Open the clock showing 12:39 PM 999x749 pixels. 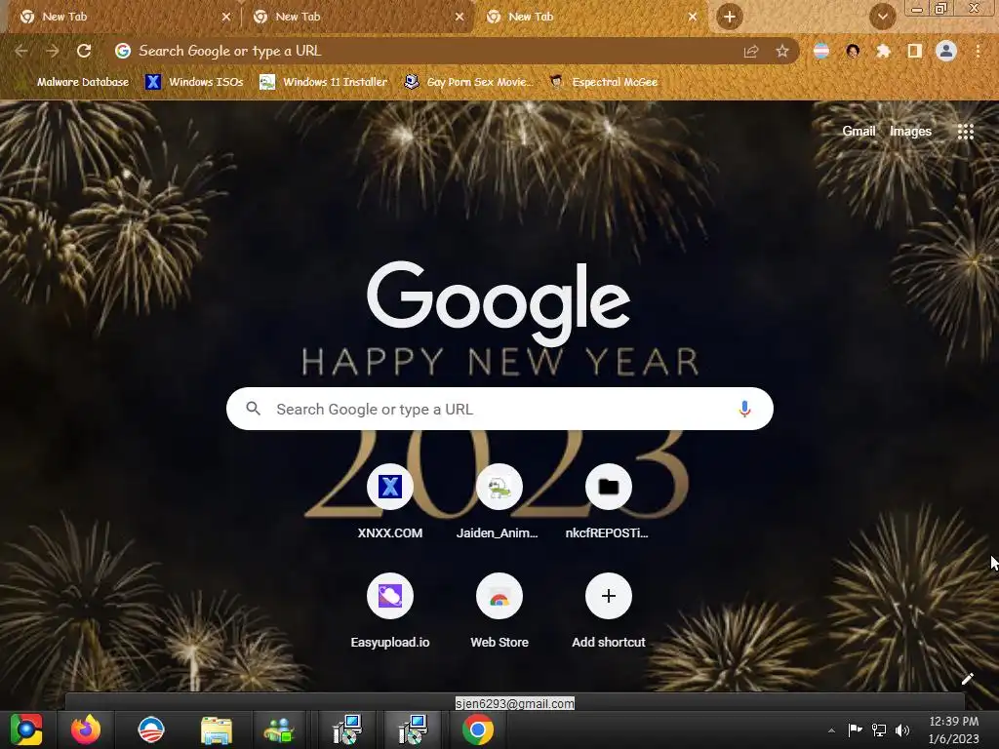coord(954,729)
